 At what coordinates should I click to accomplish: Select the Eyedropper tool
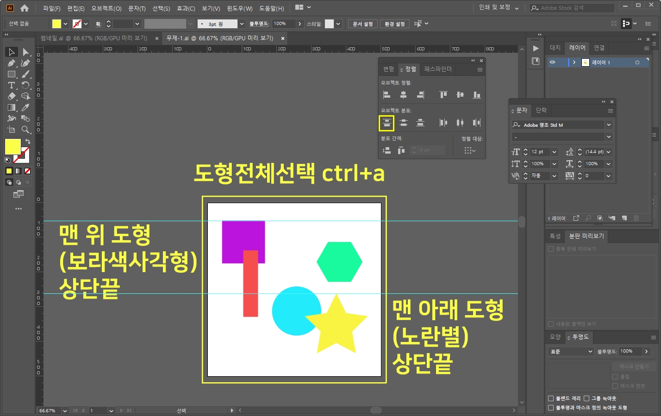click(26, 107)
